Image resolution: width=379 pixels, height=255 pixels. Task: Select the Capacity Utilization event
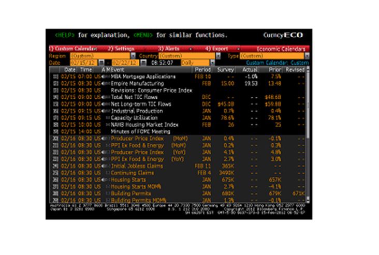134,118
